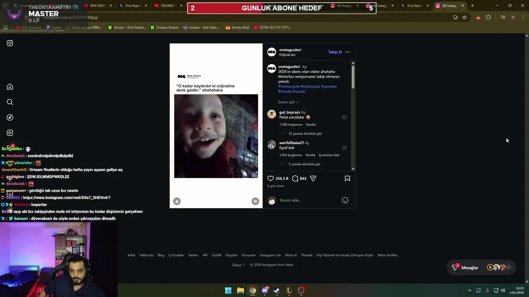Bookmark this page with the star icon

pos(465,17)
